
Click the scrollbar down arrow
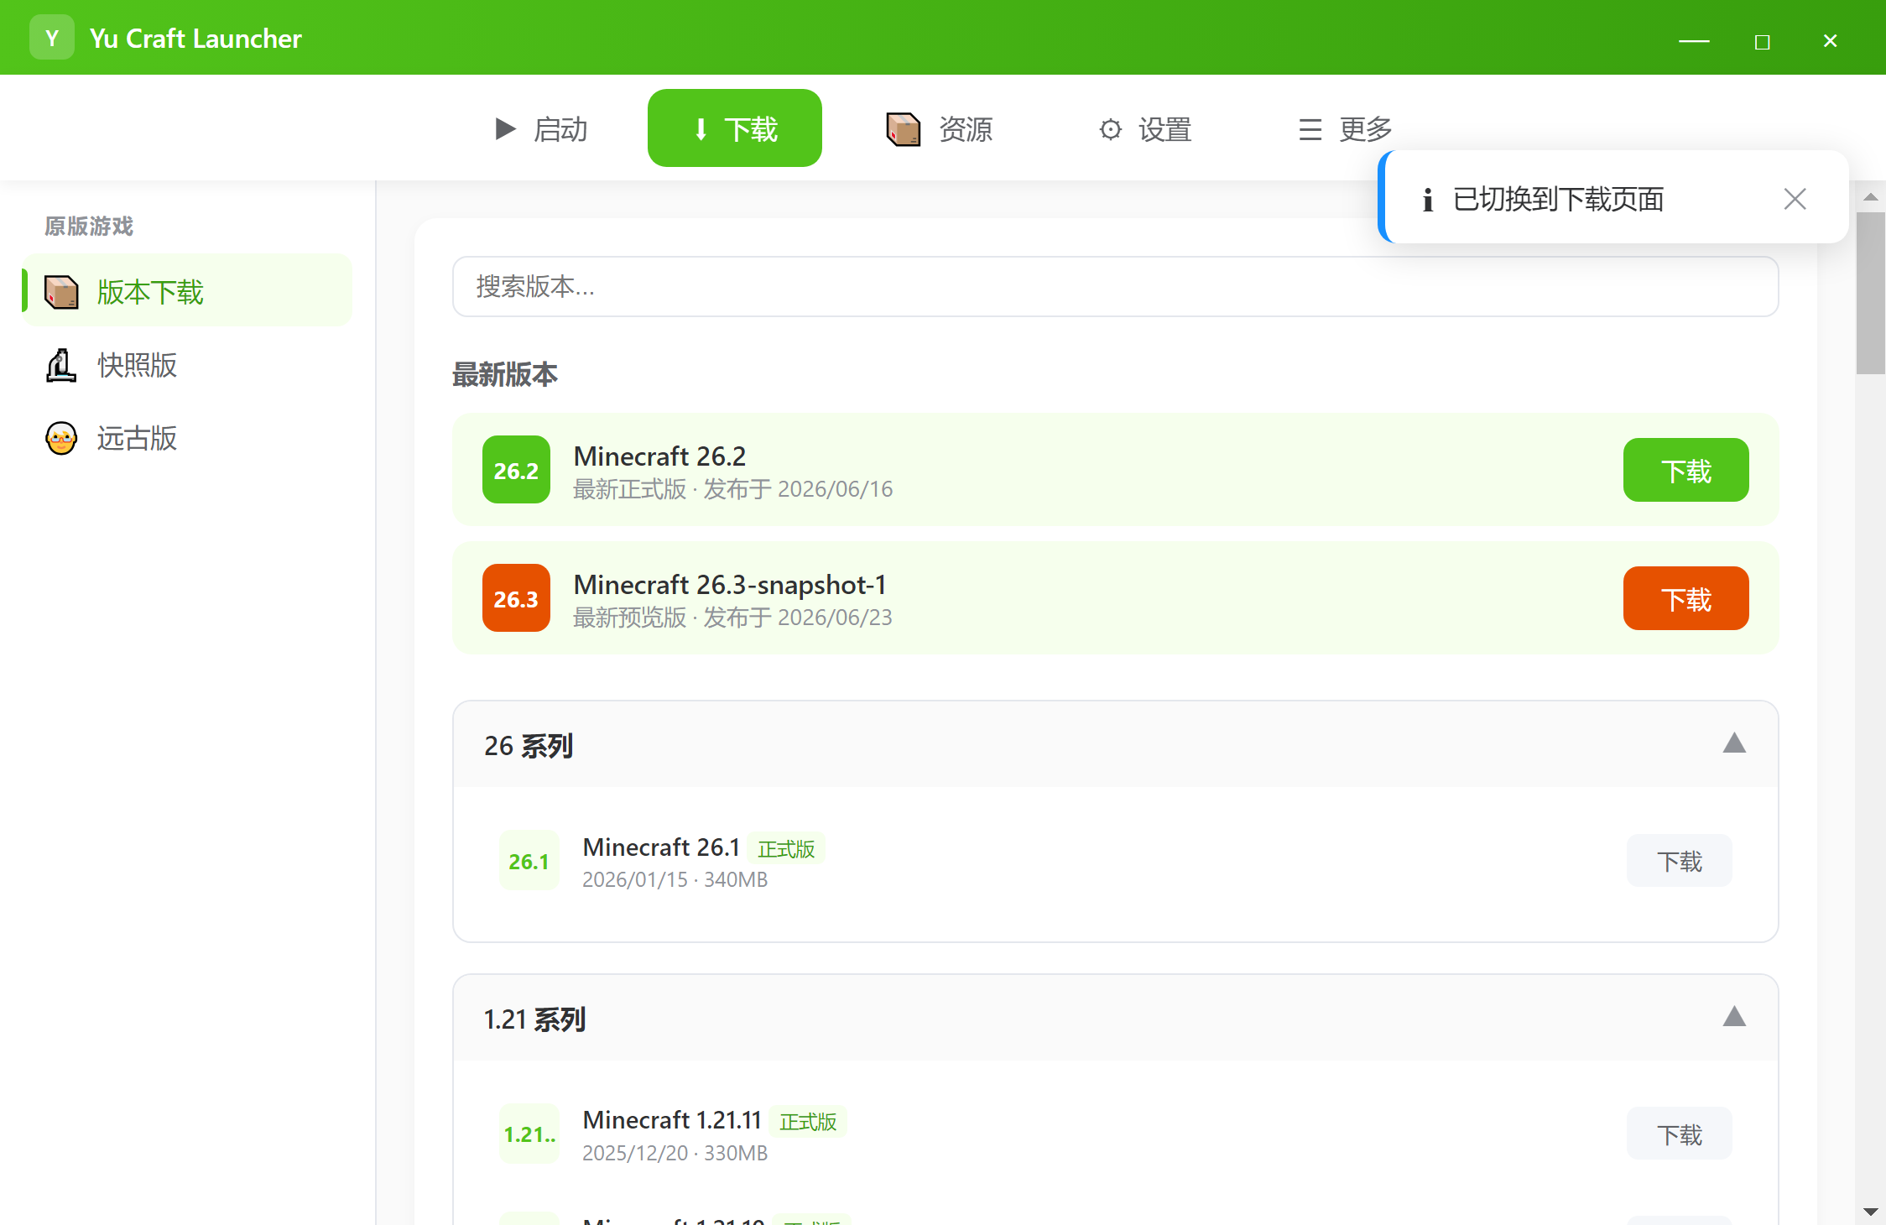coord(1871,1212)
